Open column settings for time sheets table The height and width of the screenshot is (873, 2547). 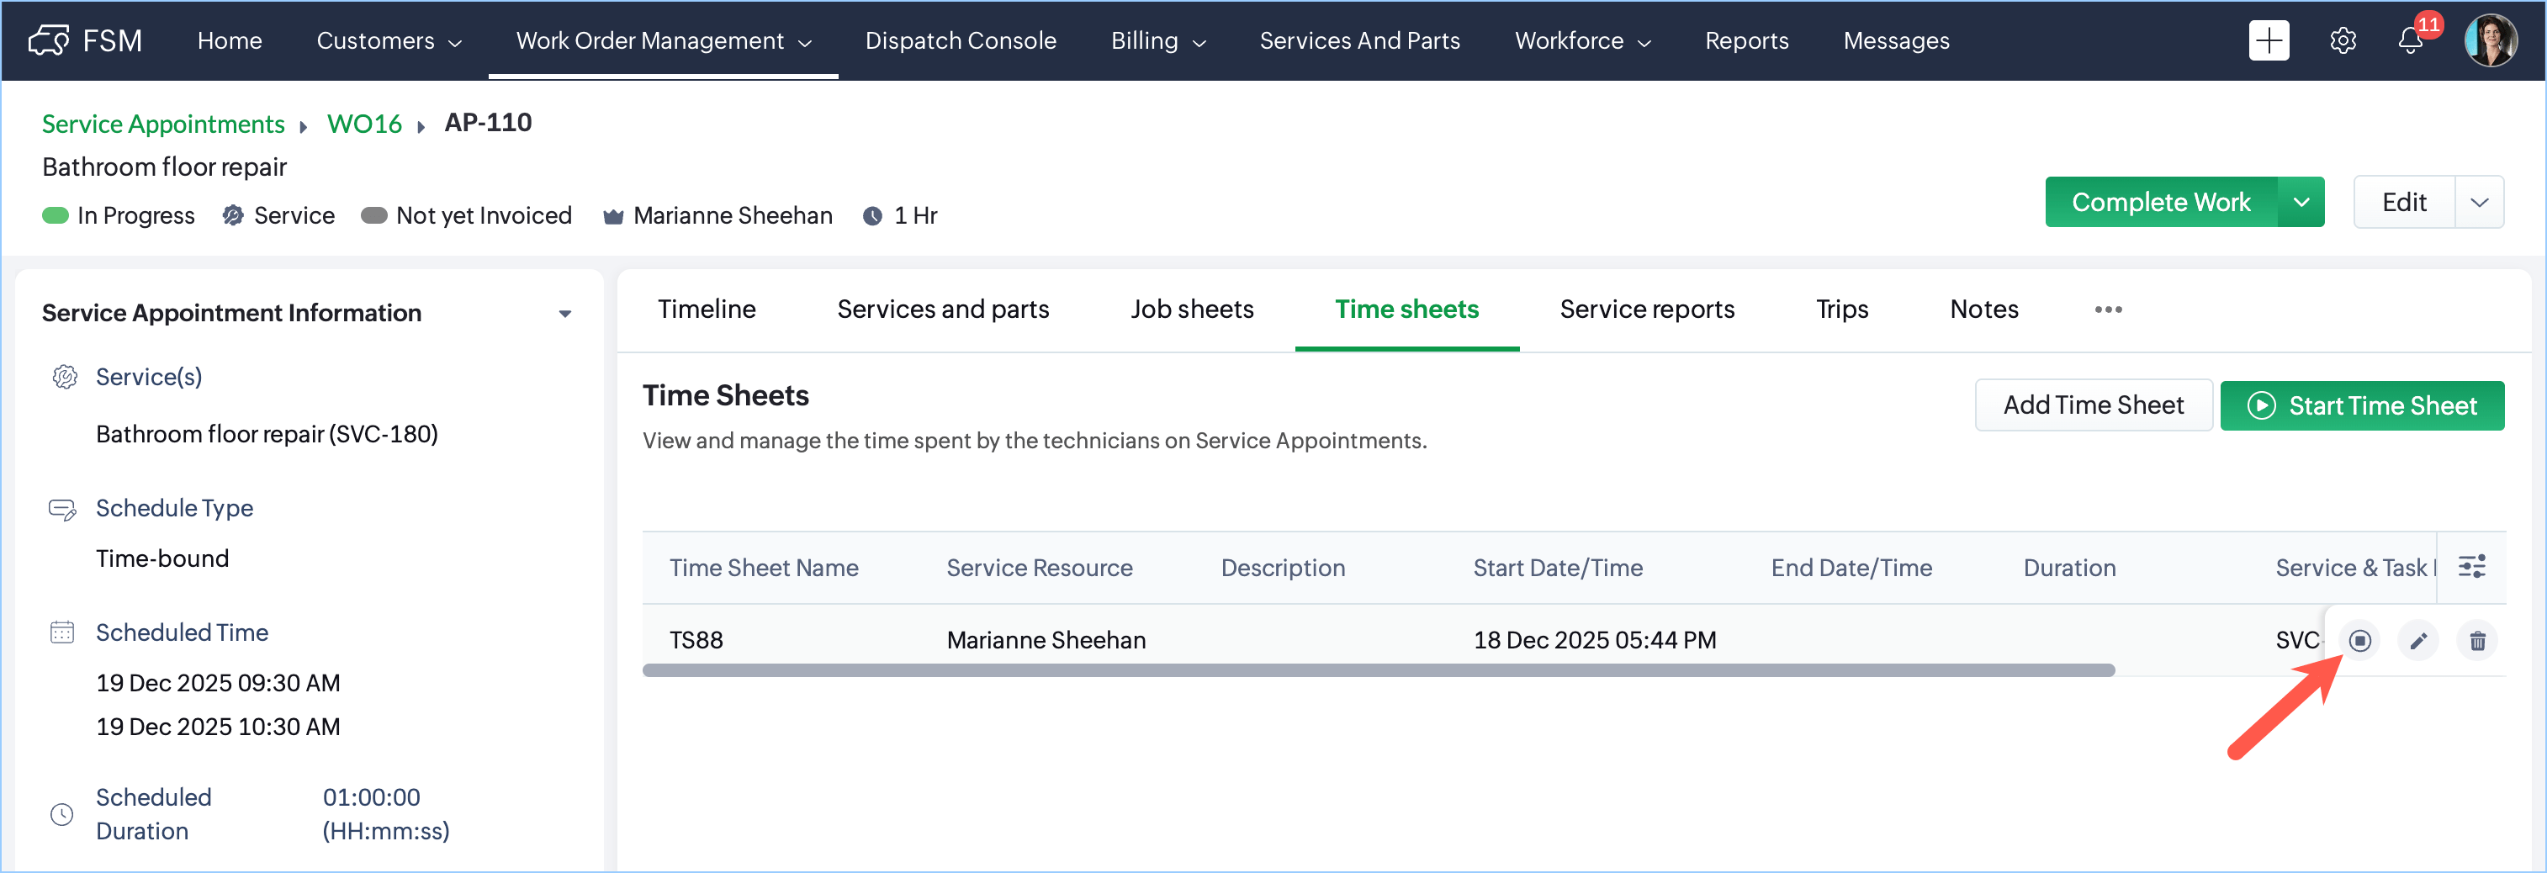point(2472,567)
